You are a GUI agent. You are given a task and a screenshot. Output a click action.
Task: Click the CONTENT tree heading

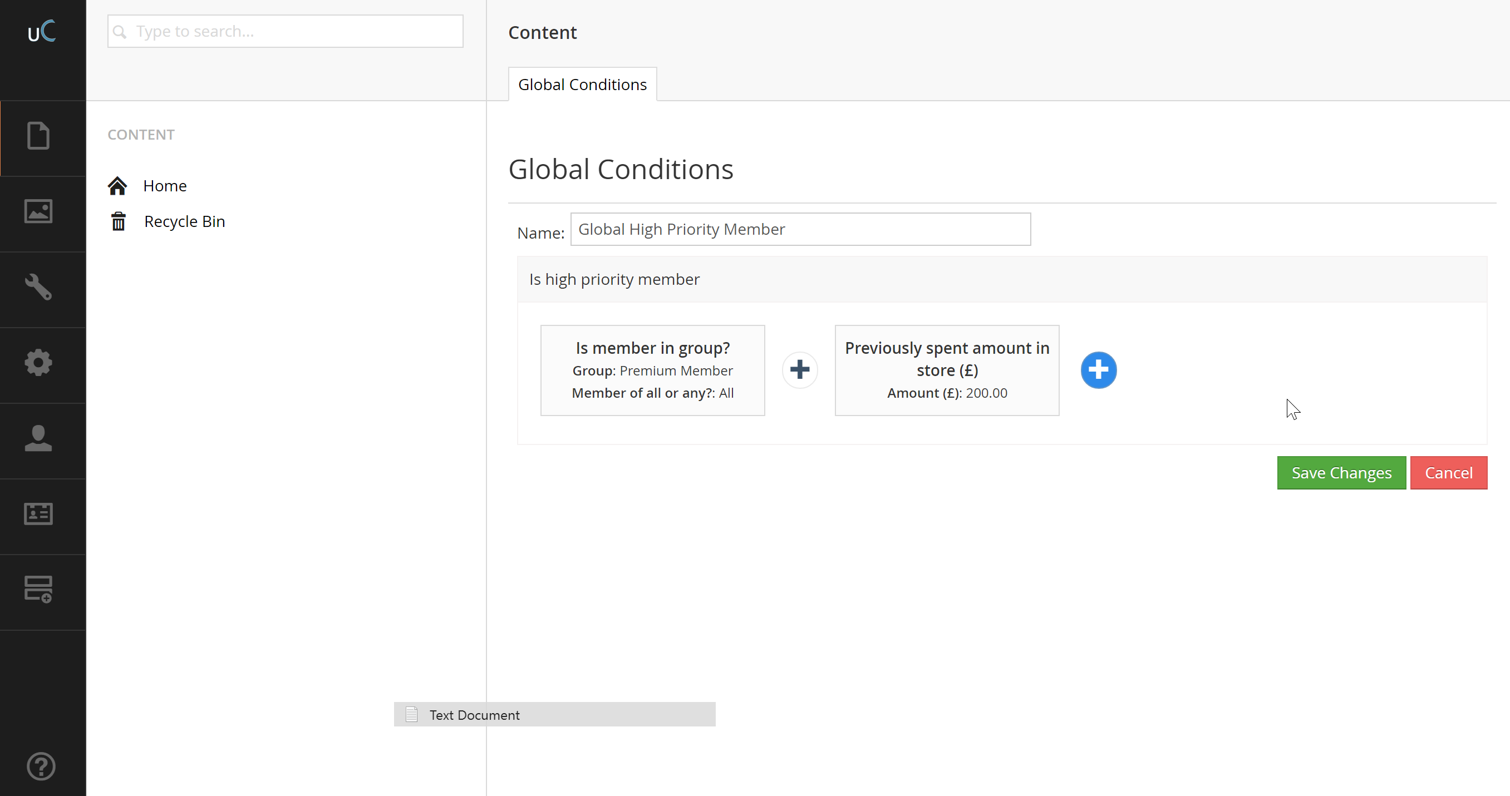tap(141, 135)
